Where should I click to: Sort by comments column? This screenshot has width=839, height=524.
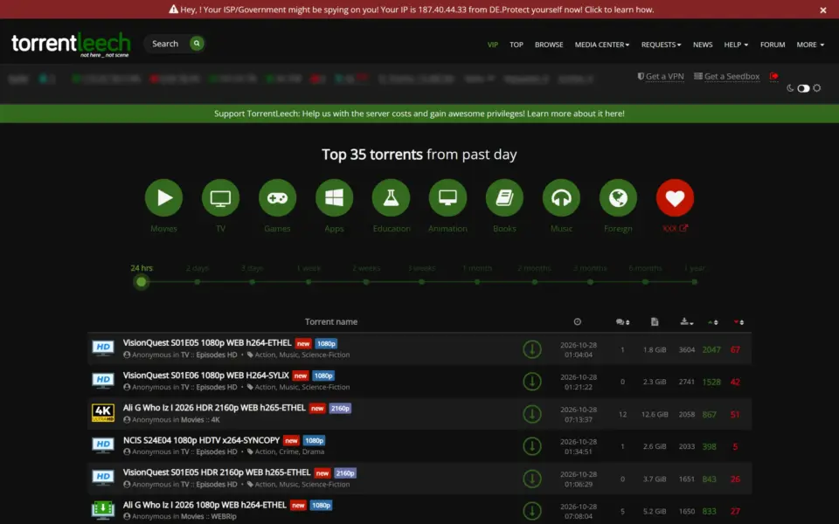coord(622,322)
